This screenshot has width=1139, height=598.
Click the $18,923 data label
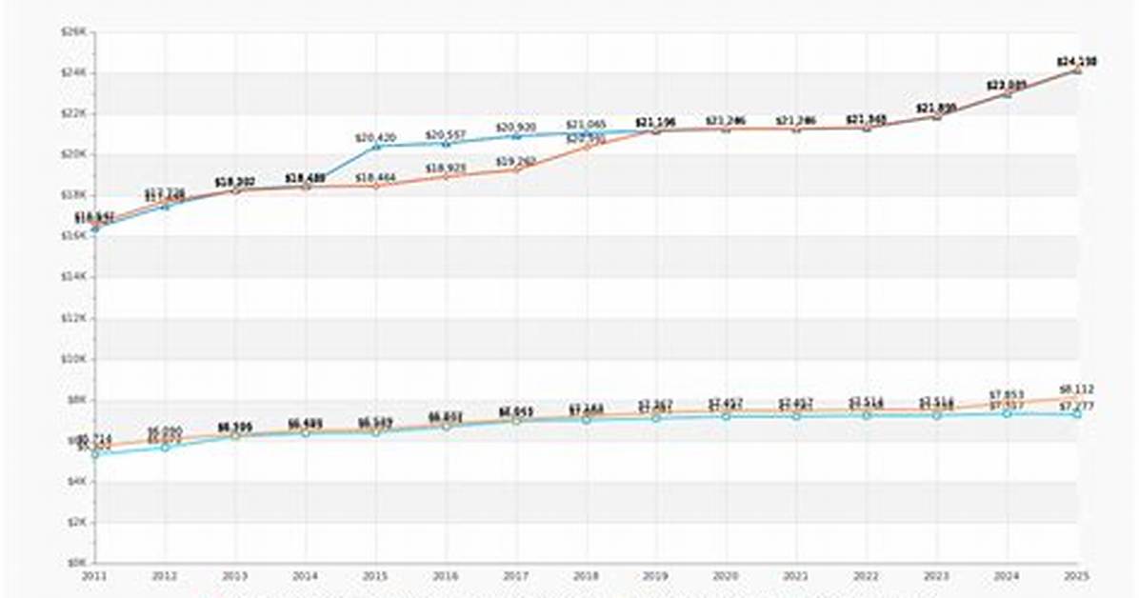[446, 169]
